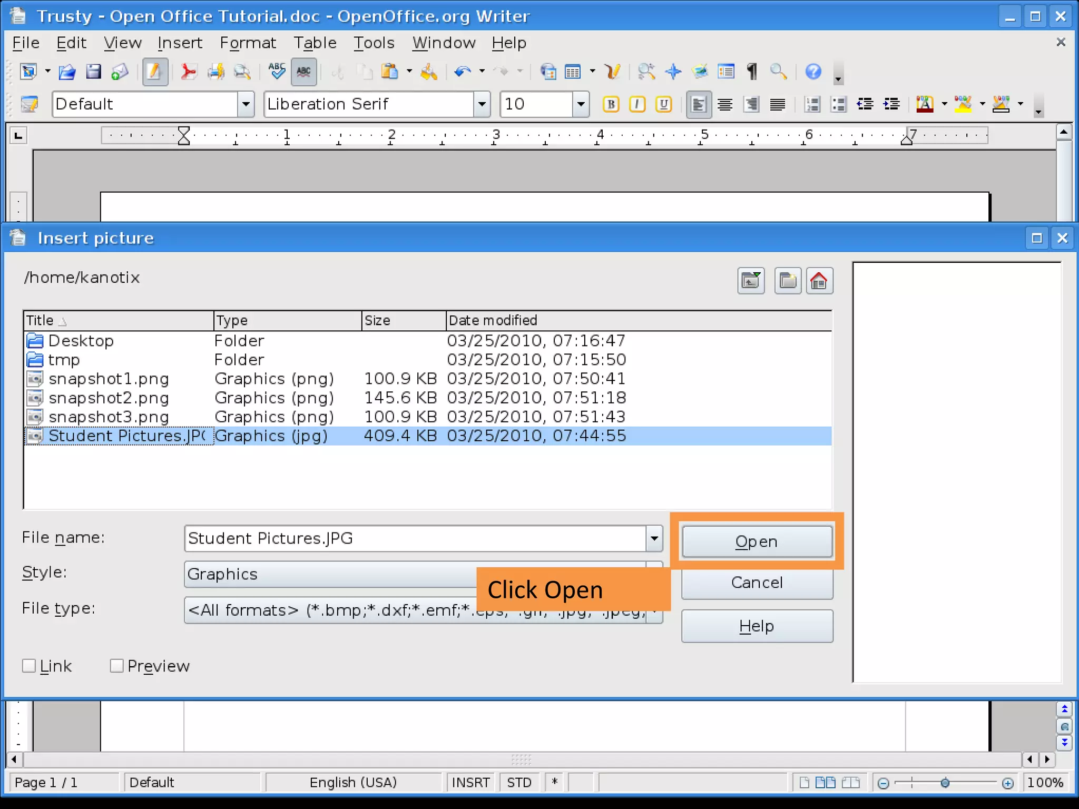Click the Export as PDF icon
This screenshot has height=809, width=1079.
tap(188, 72)
